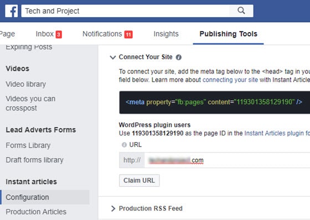This screenshot has height=220, width=310.
Task: Select Configuration under Instant articles
Action: (x=45, y=197)
